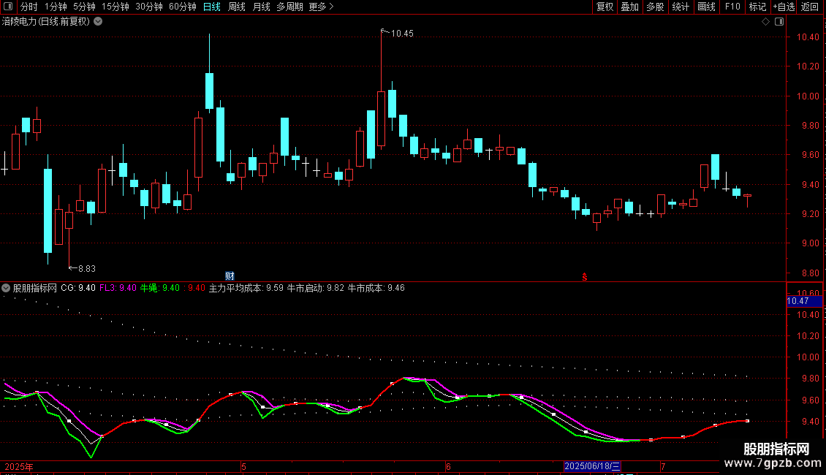Click the 2025/06/18/三 date marker
This screenshot has height=475, width=826.
592,466
